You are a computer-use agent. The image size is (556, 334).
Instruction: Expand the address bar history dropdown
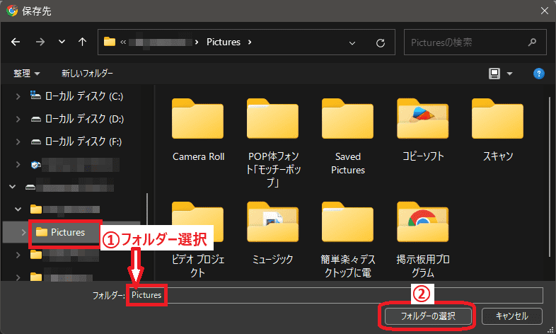pyautogui.click(x=353, y=42)
